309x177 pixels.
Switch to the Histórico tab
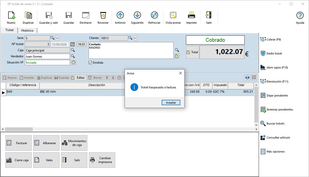[x=27, y=30]
